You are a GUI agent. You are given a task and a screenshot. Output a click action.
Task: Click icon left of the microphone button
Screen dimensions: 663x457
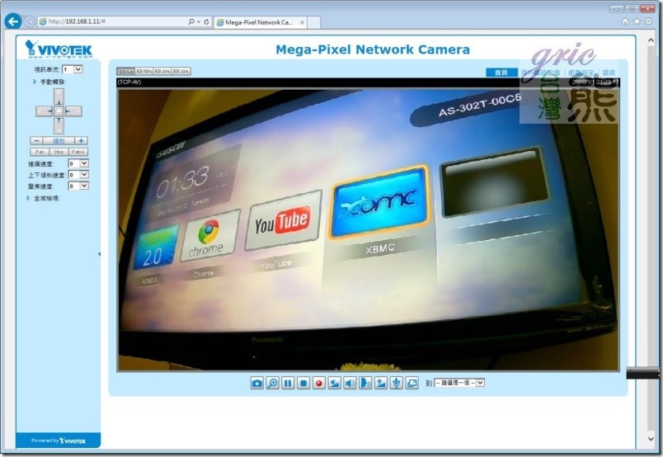[380, 383]
